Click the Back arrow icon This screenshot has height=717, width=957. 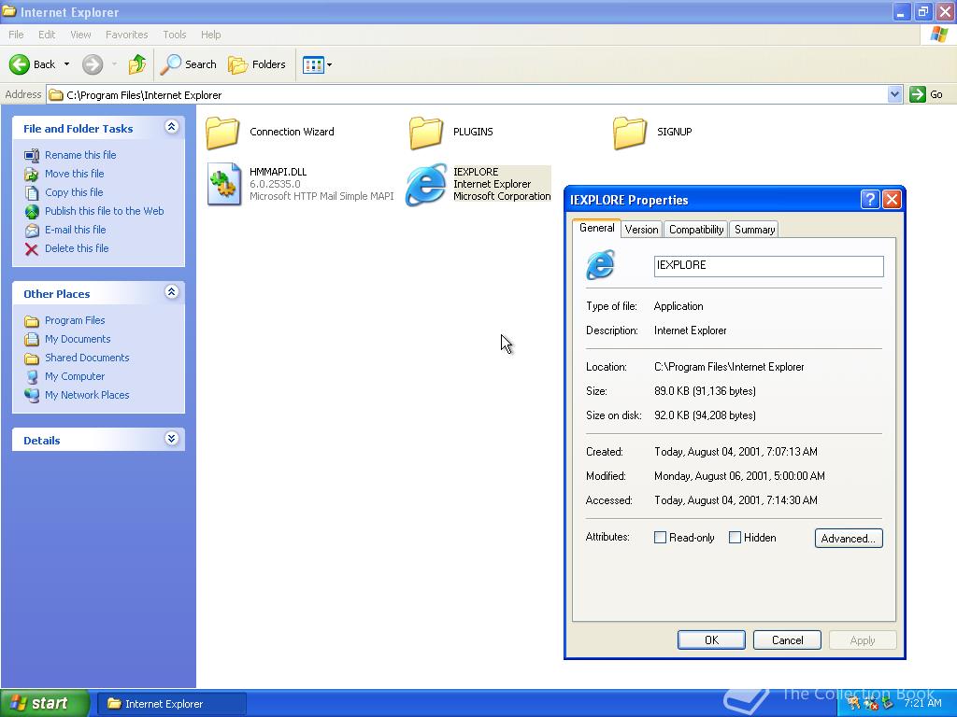click(x=20, y=64)
